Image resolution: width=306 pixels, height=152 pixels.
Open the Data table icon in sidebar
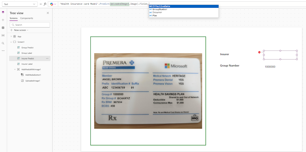click(x=3, y=28)
